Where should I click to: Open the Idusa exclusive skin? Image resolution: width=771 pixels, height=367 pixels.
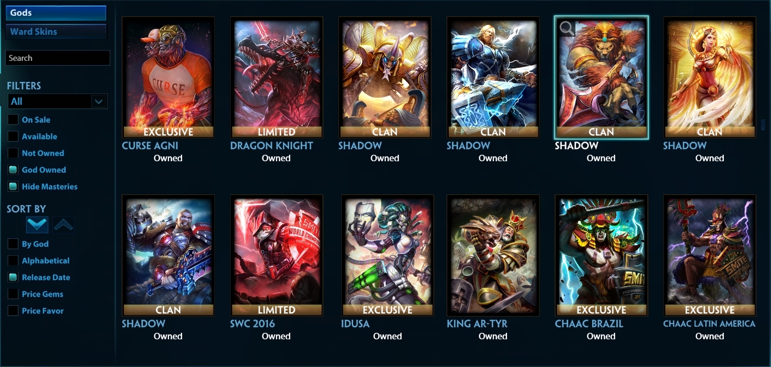pos(387,255)
